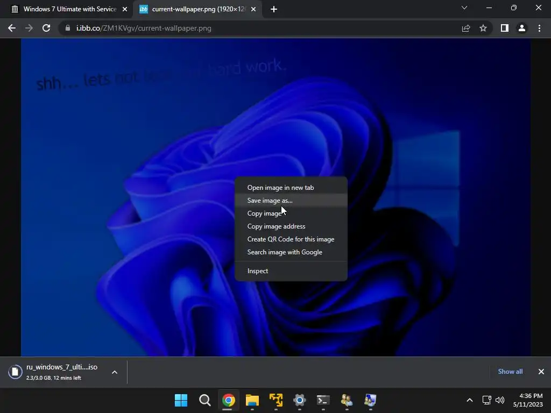This screenshot has height=413, width=551.
Task: Close the downloads bar
Action: pyautogui.click(x=541, y=372)
